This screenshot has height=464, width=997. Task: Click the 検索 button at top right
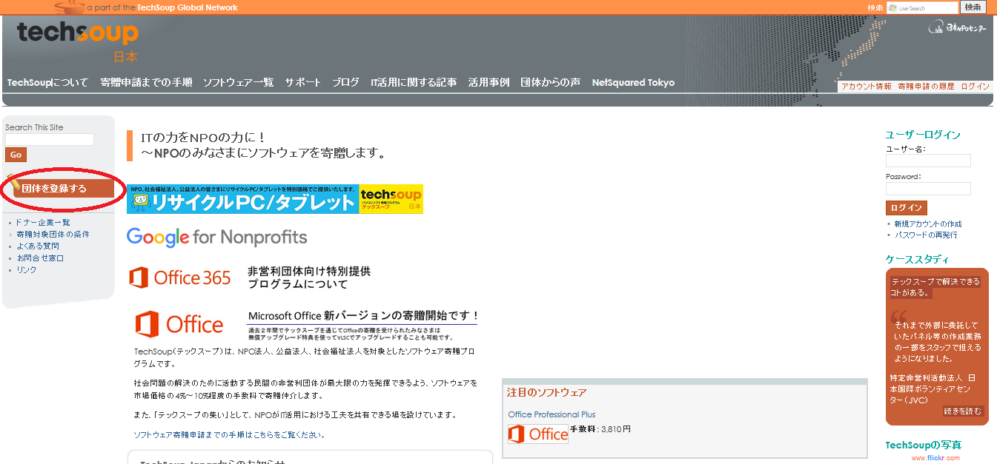point(973,7)
